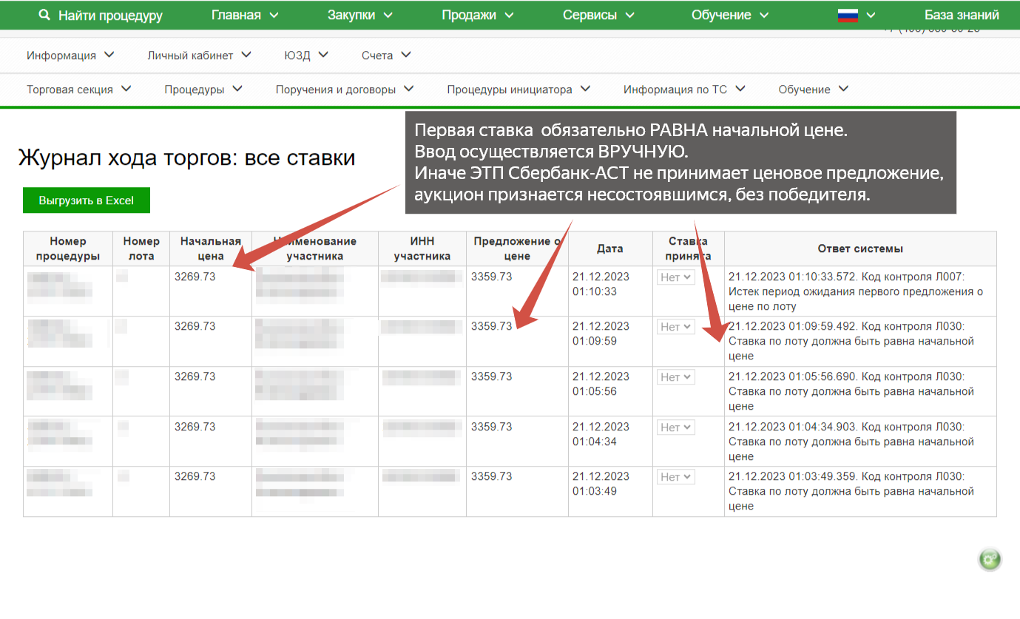Expand the Информация dropdown
This screenshot has height=619, width=1020.
[x=70, y=55]
